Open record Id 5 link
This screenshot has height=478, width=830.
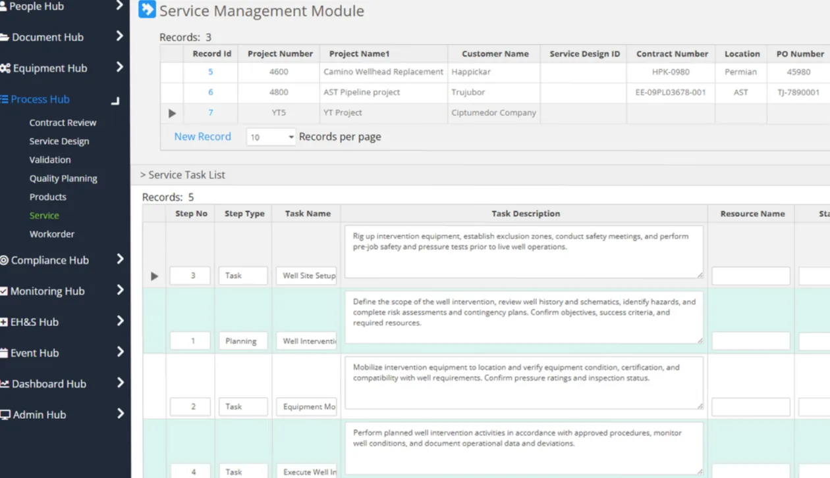[x=211, y=72]
